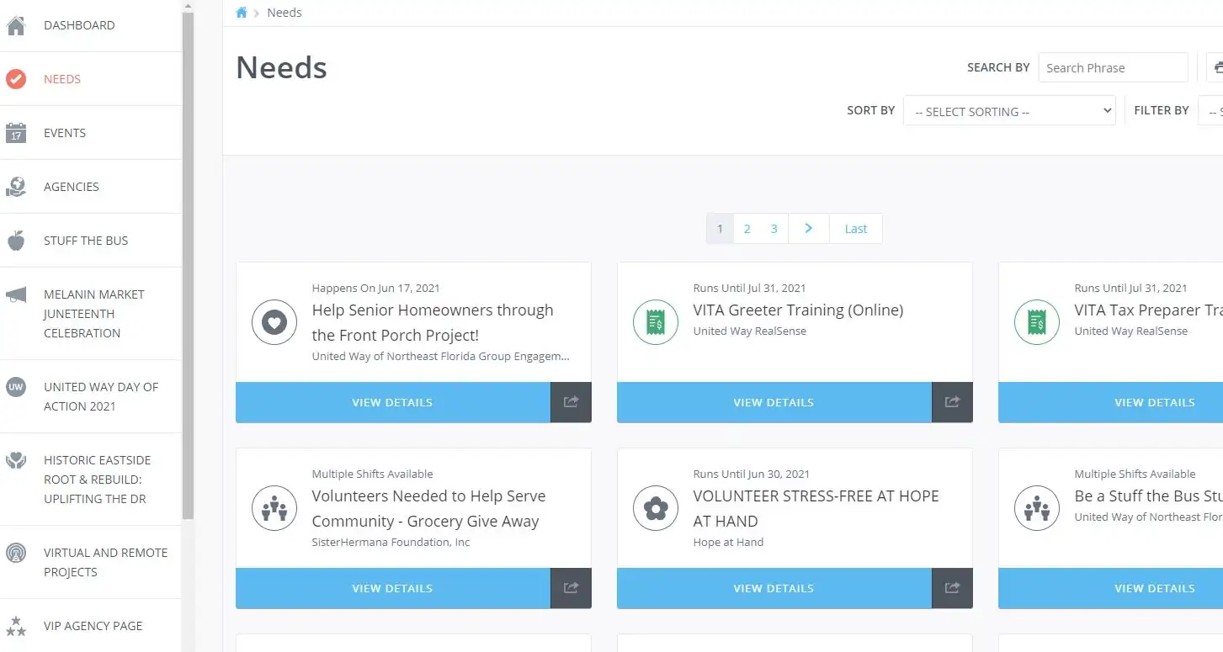View details of VITA Greeter Training
1223x652 pixels.
click(774, 402)
